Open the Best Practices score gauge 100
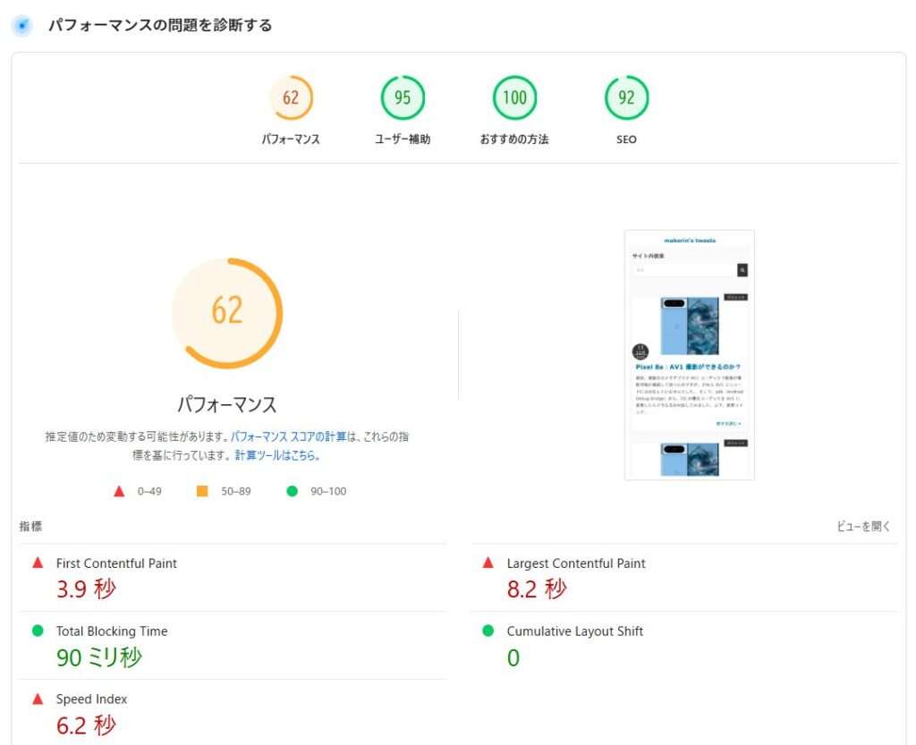The image size is (916, 745). pyautogui.click(x=514, y=98)
